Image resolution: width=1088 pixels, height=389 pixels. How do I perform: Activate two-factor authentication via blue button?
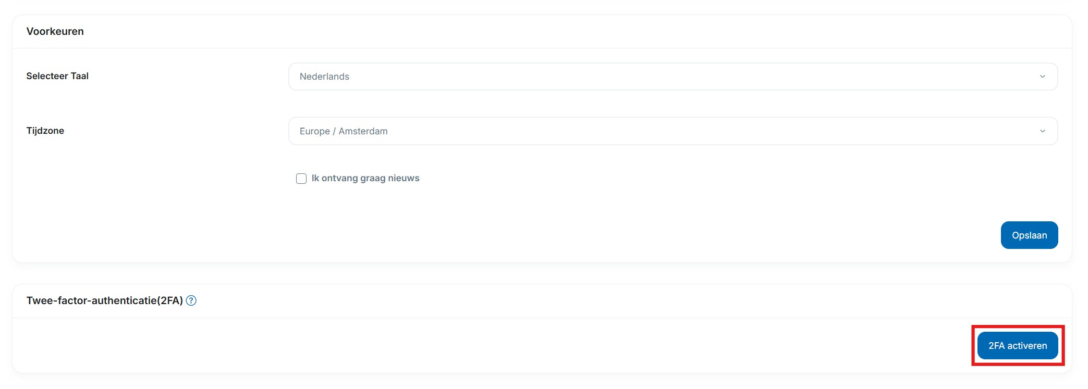(x=1017, y=346)
